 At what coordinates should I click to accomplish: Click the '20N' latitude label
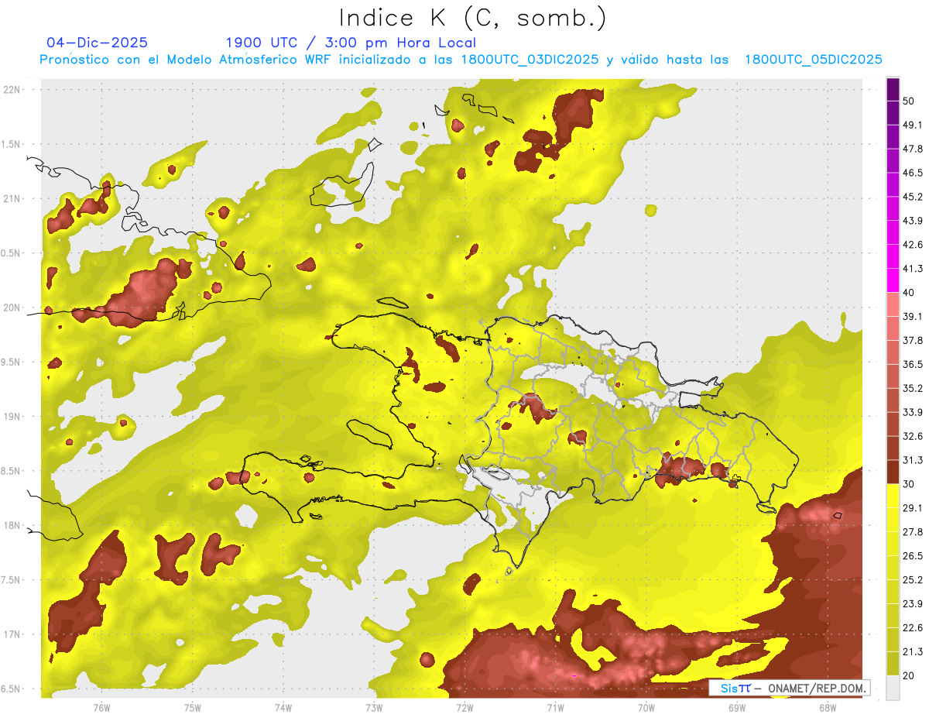click(12, 307)
